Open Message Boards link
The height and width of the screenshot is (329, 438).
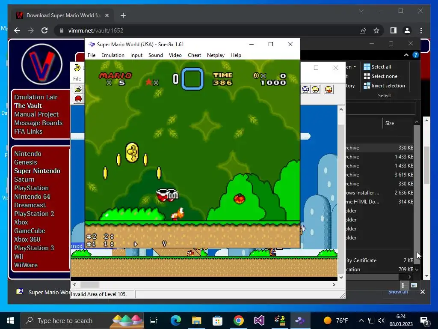38,123
